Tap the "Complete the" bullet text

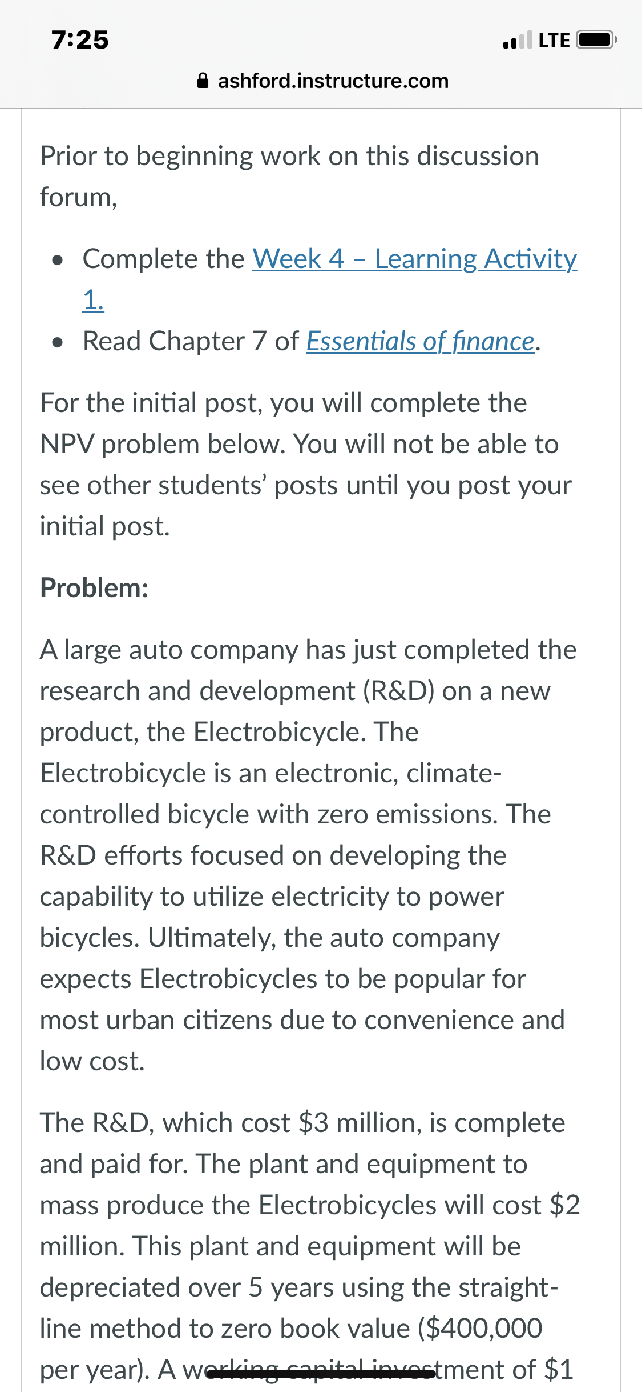coord(164,259)
